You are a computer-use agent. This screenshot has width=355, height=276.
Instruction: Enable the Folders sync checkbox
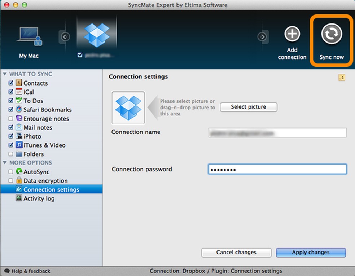[x=10, y=154]
